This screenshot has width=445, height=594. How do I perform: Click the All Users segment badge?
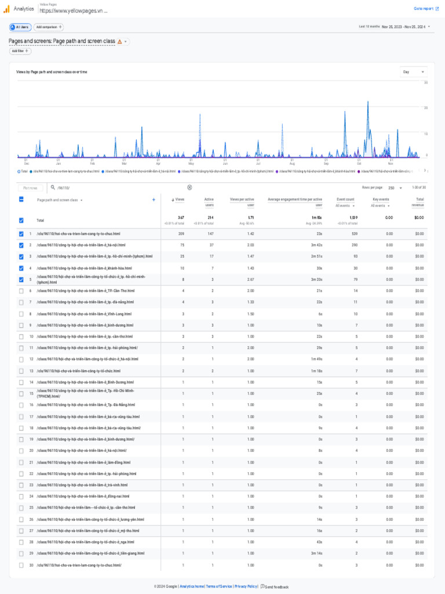(x=20, y=27)
